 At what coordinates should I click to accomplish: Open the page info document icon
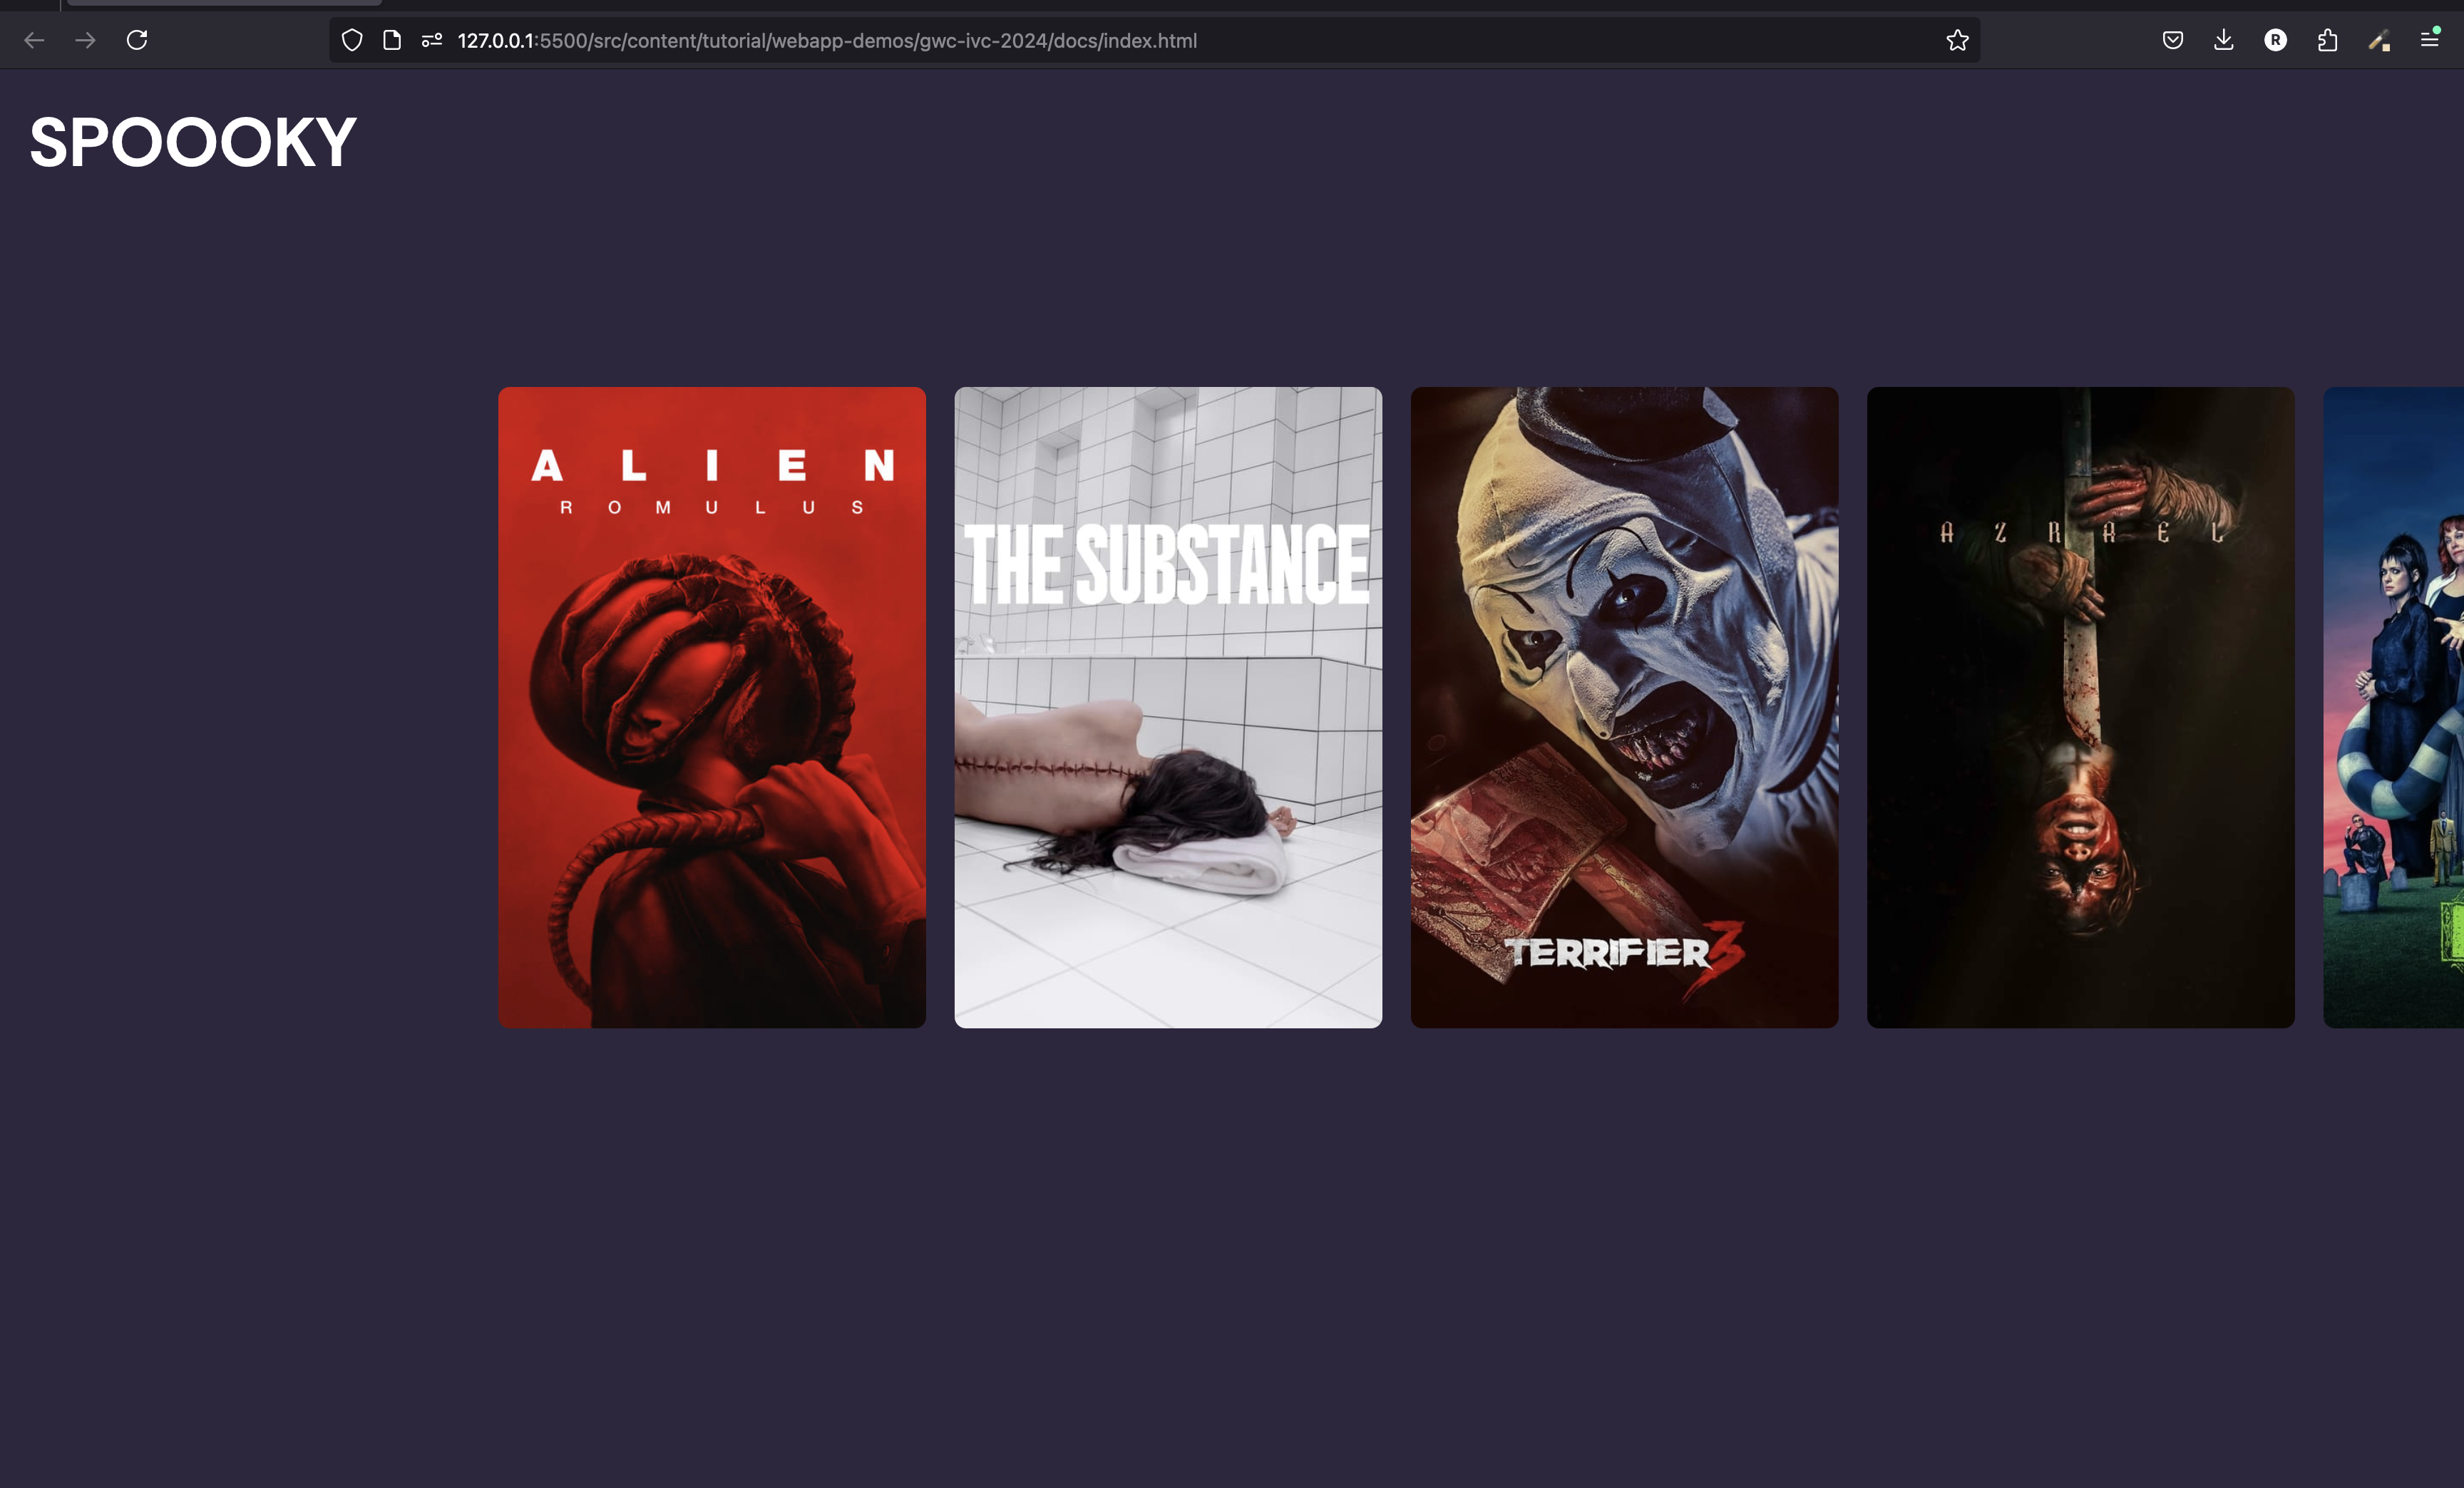(x=392, y=40)
